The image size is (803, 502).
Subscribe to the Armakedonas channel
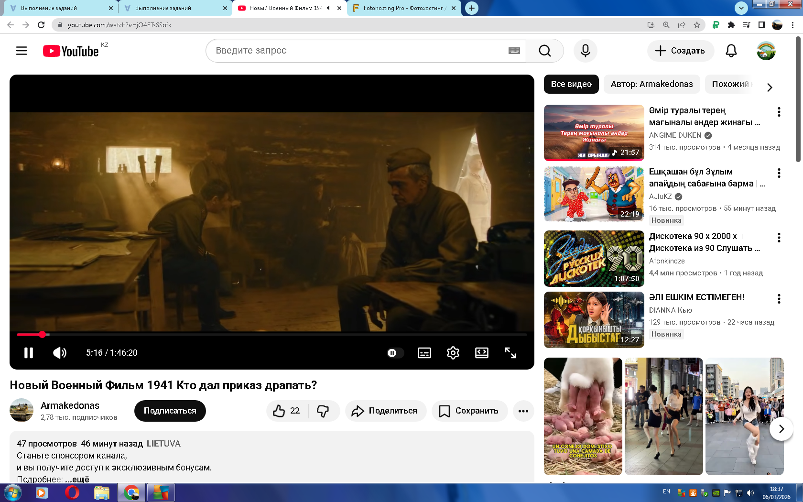click(170, 411)
